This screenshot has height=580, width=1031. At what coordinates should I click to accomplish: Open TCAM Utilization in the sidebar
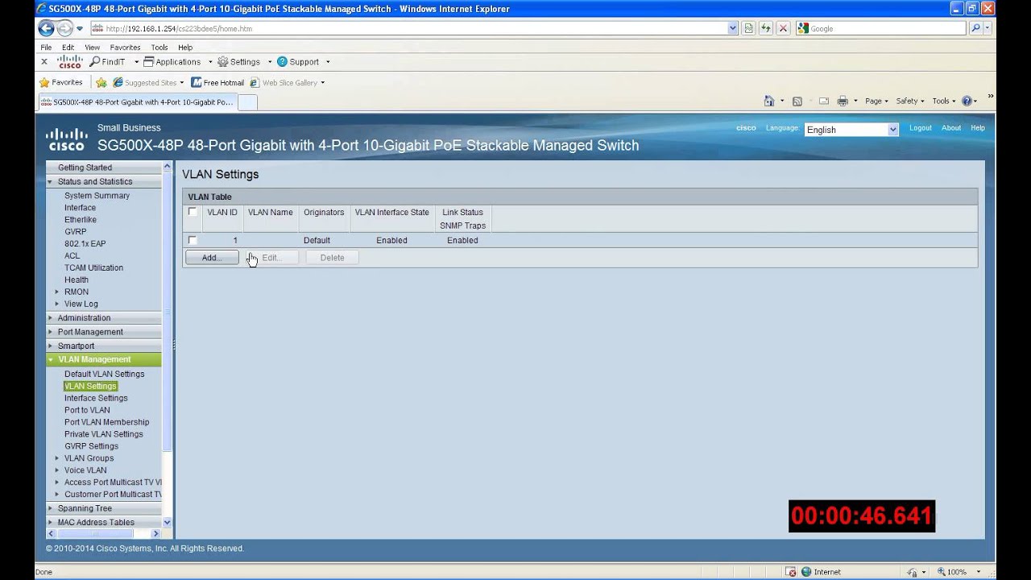93,267
